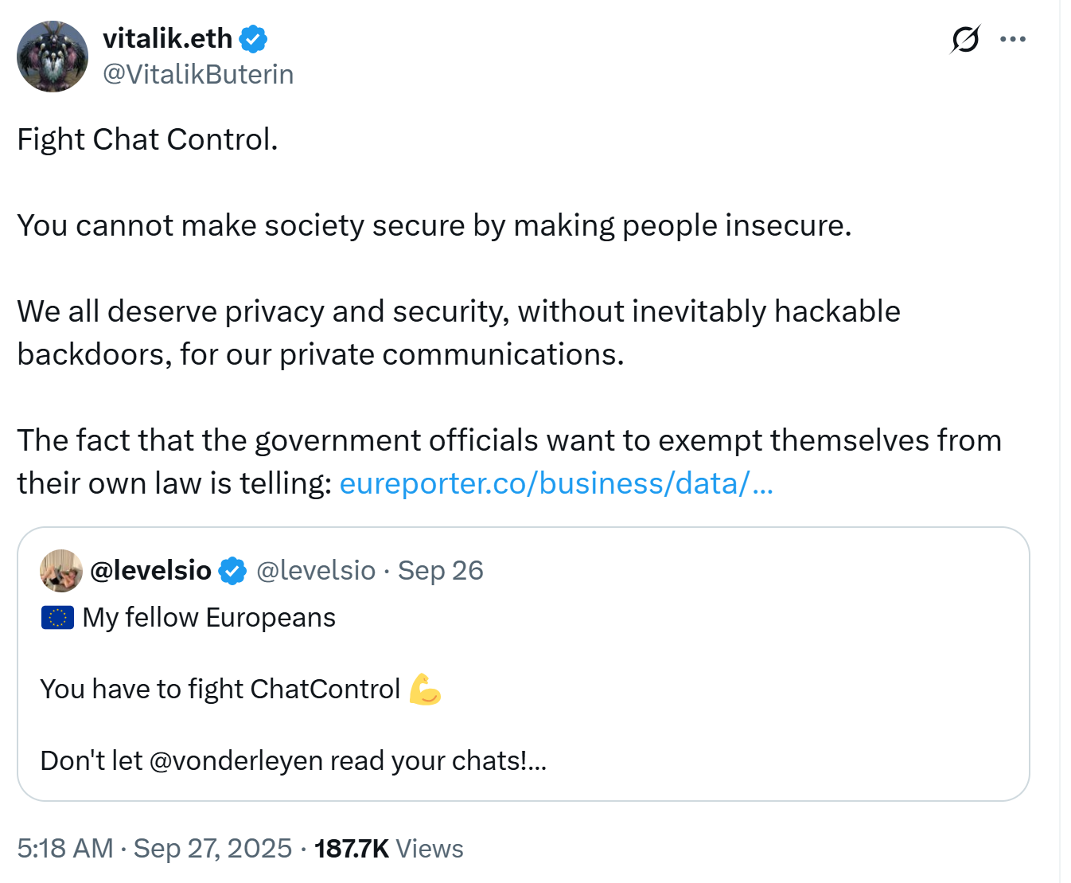Click vitalik.eth's profile avatar
Viewport: 1071px width, 883px height.
pos(53,57)
